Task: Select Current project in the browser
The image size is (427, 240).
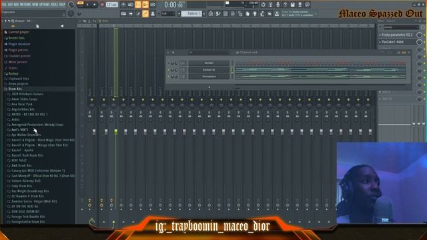Action: [19, 32]
